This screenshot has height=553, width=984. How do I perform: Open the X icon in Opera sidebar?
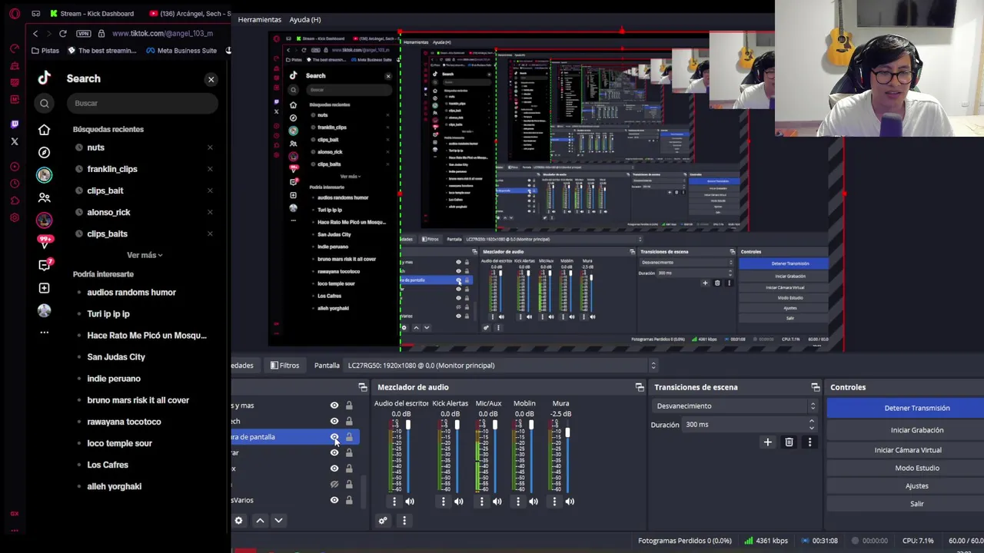point(15,141)
